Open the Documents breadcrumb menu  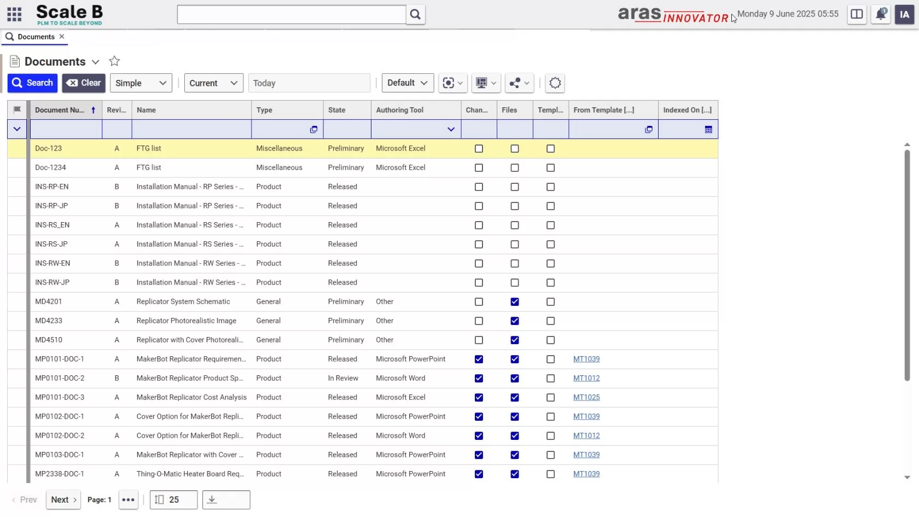[96, 62]
